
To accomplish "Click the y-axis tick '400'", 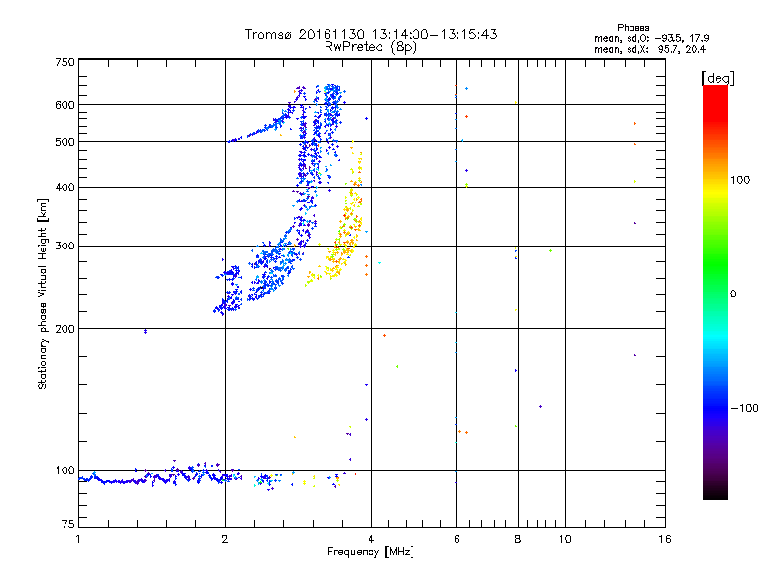I will point(65,187).
